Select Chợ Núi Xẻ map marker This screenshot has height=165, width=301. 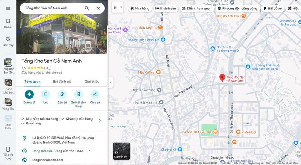[180, 149]
